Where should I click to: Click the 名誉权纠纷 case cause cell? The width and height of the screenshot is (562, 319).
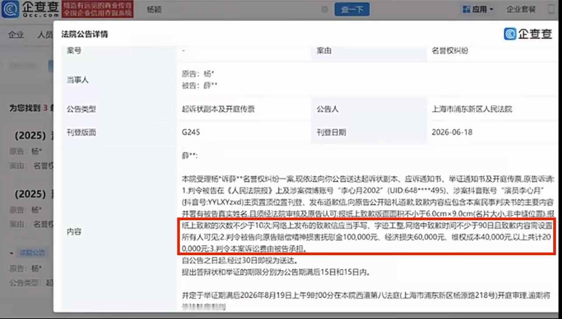[x=450, y=51]
